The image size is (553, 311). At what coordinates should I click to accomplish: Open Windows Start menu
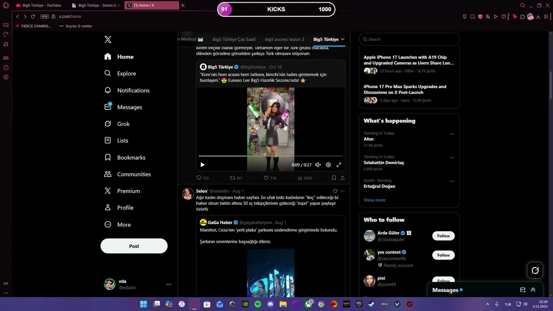(x=143, y=304)
